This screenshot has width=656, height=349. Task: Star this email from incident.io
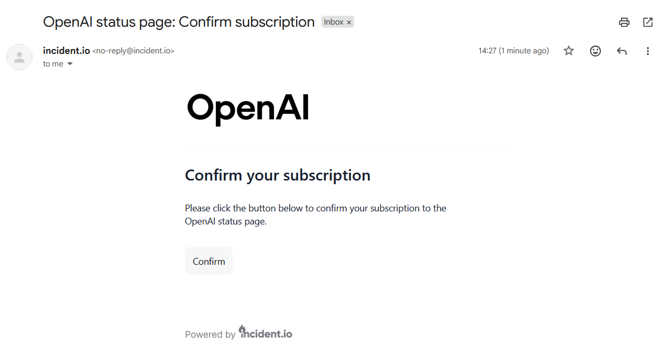(568, 51)
